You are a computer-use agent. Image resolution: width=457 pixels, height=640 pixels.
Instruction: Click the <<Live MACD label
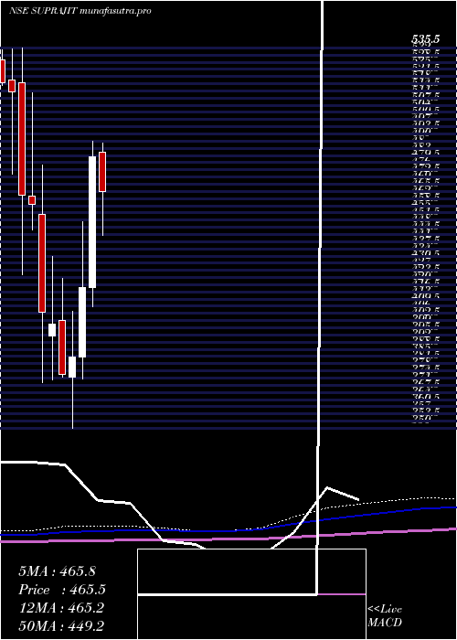pyautogui.click(x=385, y=616)
